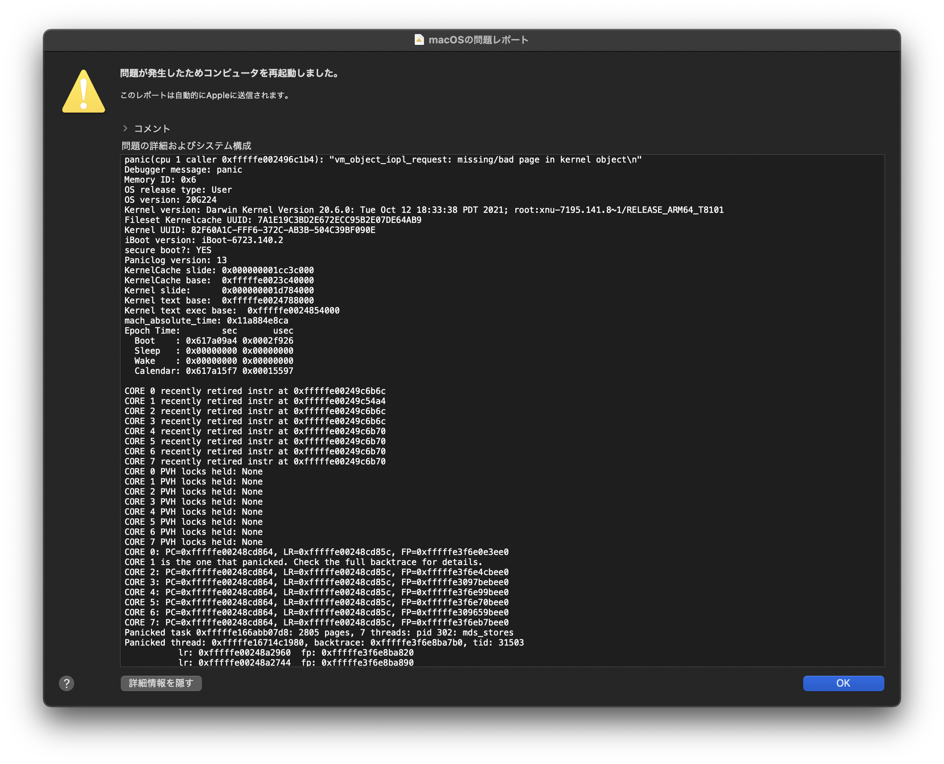Screen dimensions: 944x764
Task: Click the text このレポートは自動的にAppleに送信されます
Action: (205, 96)
